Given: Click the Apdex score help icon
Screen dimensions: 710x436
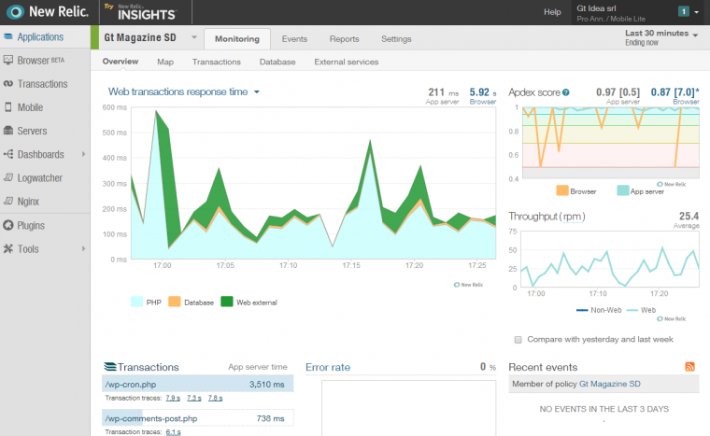Looking at the screenshot, I should 566,92.
